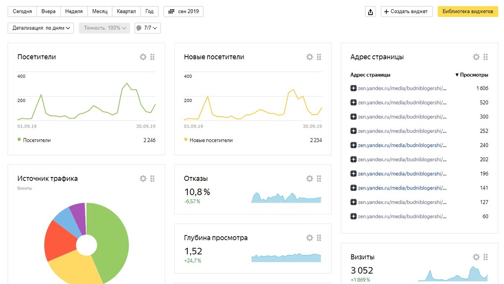
Task: Select the Неделя period tab
Action: coord(74,11)
